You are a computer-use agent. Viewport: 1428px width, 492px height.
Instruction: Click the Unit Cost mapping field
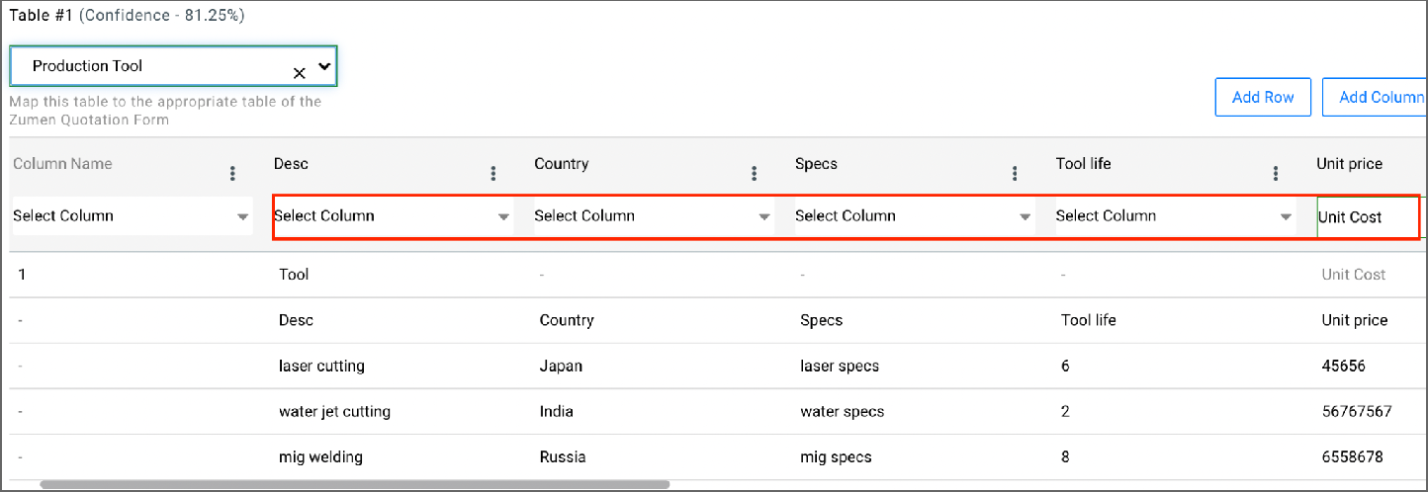pyautogui.click(x=1365, y=217)
